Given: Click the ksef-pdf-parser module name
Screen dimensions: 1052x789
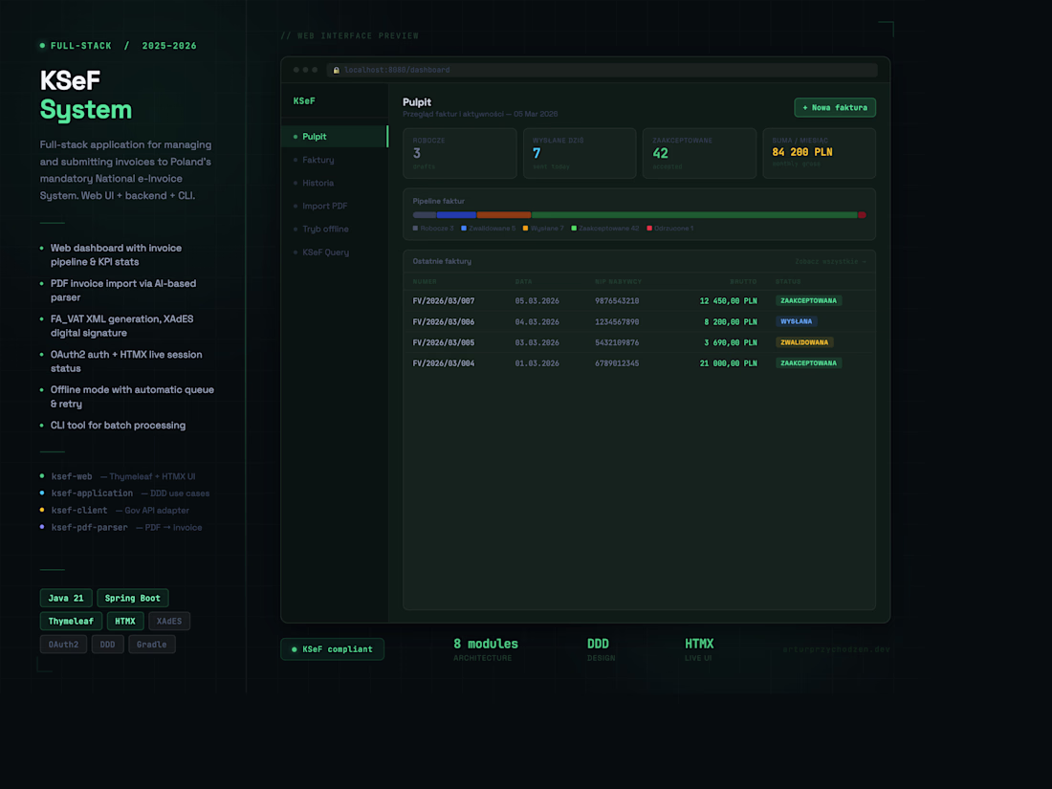Looking at the screenshot, I should 89,527.
